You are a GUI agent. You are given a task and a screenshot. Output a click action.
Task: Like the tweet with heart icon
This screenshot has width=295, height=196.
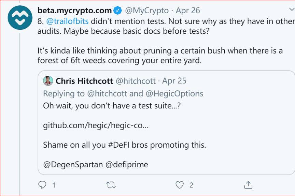(x=180, y=185)
